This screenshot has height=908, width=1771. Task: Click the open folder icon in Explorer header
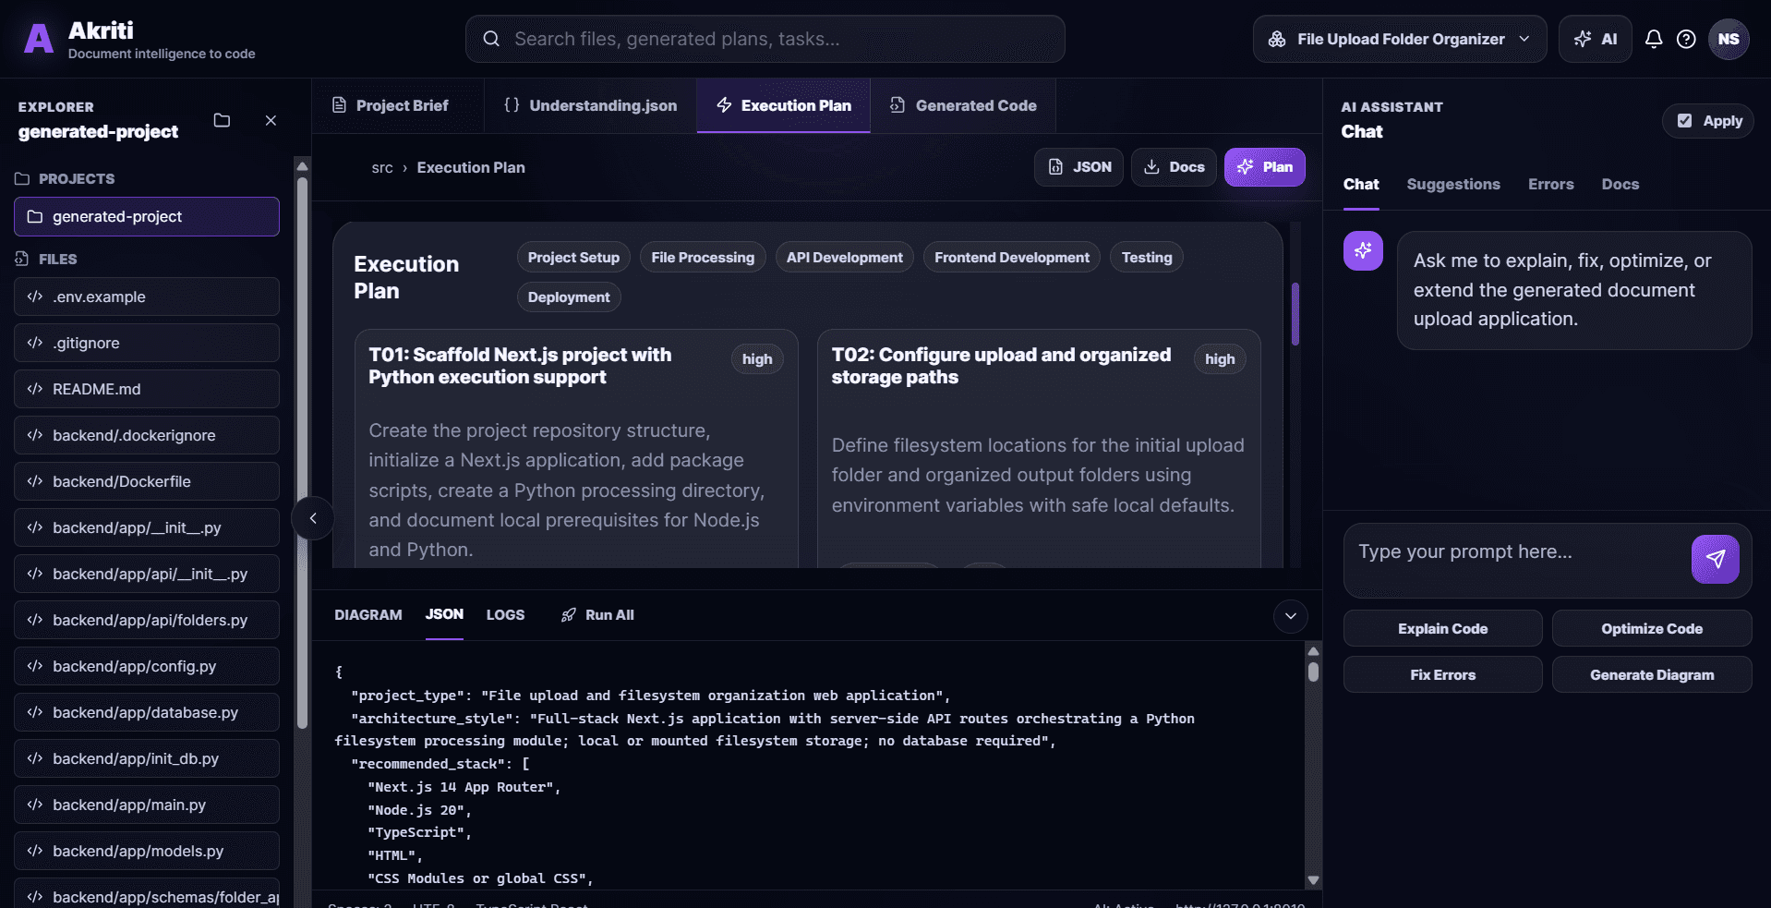tap(222, 120)
